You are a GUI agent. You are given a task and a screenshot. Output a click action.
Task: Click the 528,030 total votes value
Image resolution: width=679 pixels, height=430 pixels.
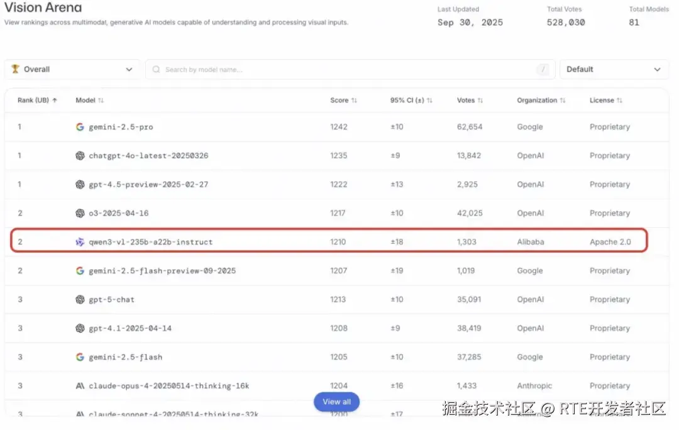566,23
